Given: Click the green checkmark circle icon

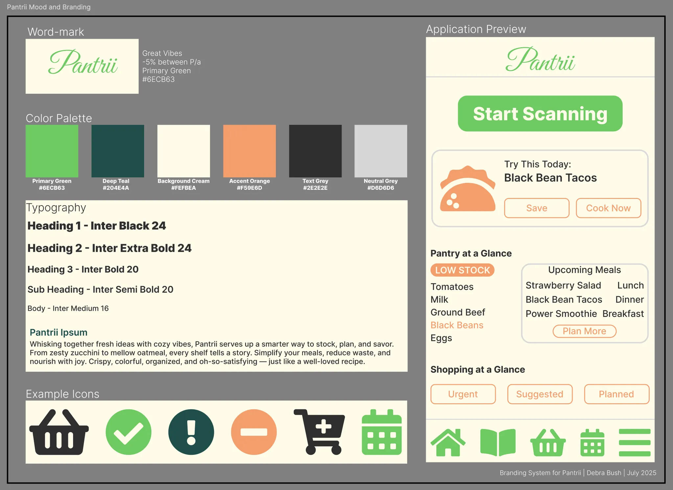Looking at the screenshot, I should [128, 432].
